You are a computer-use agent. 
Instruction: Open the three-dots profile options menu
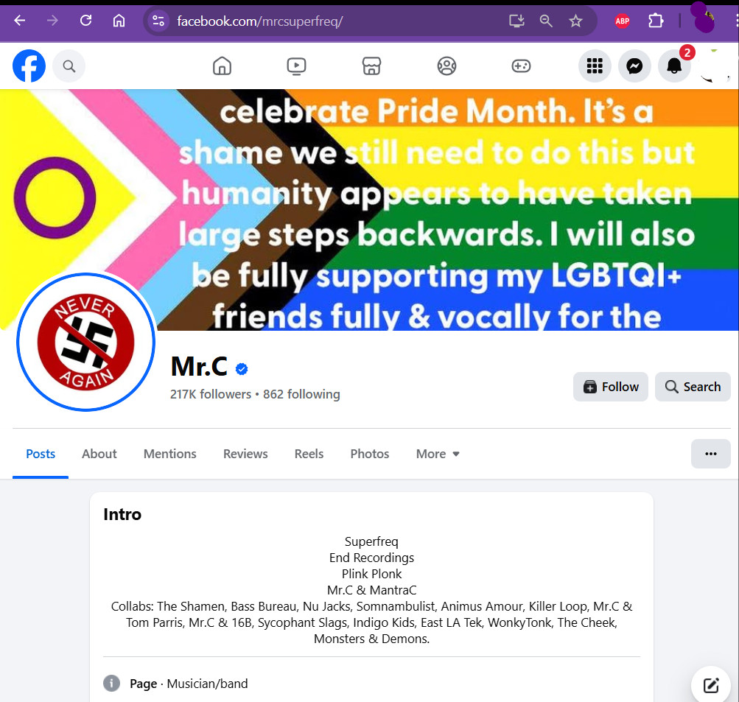click(711, 454)
